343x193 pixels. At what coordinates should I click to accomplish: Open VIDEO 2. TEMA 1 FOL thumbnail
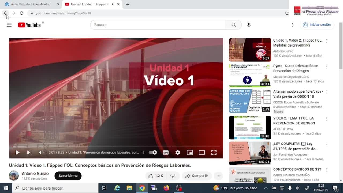click(250, 128)
